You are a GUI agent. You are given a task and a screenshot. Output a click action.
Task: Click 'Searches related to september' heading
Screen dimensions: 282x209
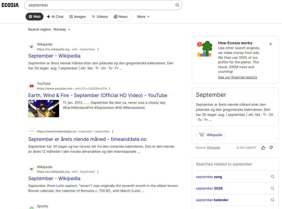point(224,164)
